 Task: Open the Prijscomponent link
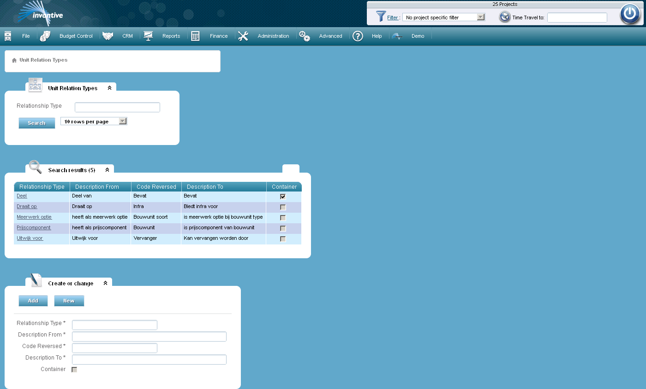pyautogui.click(x=34, y=228)
